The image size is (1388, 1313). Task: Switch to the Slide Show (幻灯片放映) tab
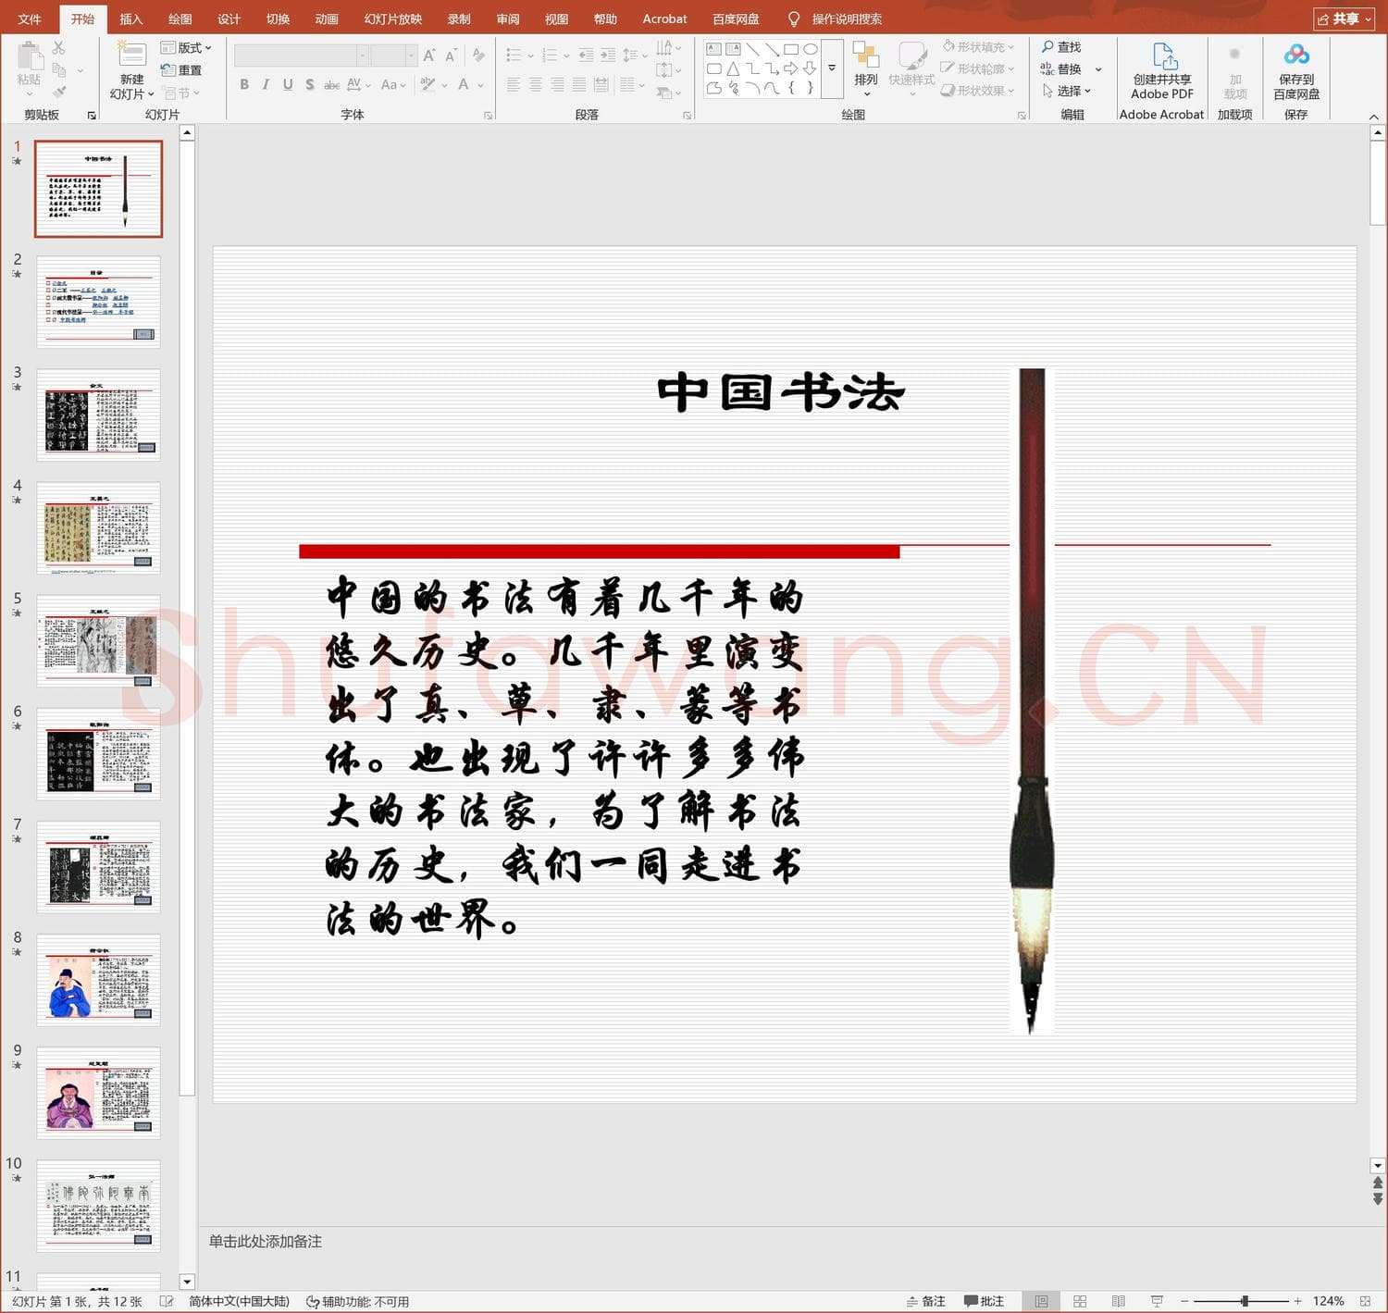392,19
